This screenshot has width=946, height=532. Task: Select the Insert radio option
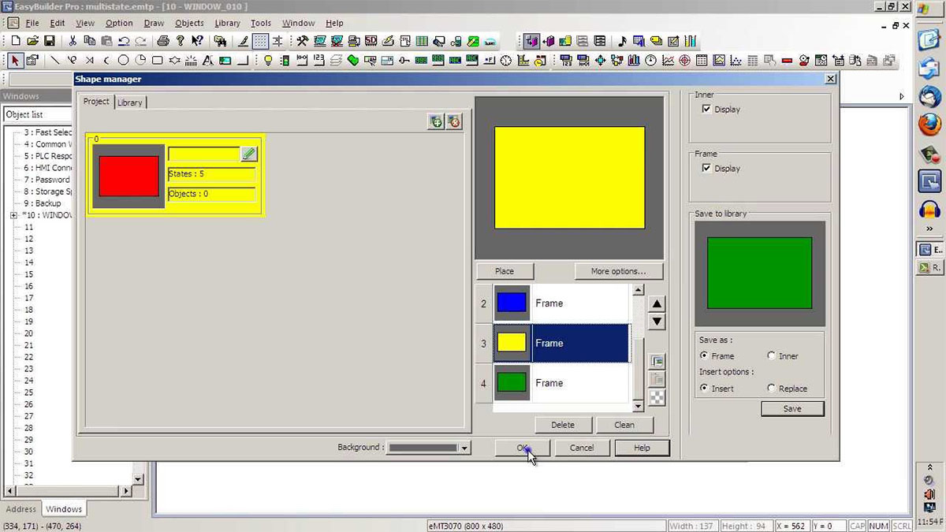tap(704, 388)
